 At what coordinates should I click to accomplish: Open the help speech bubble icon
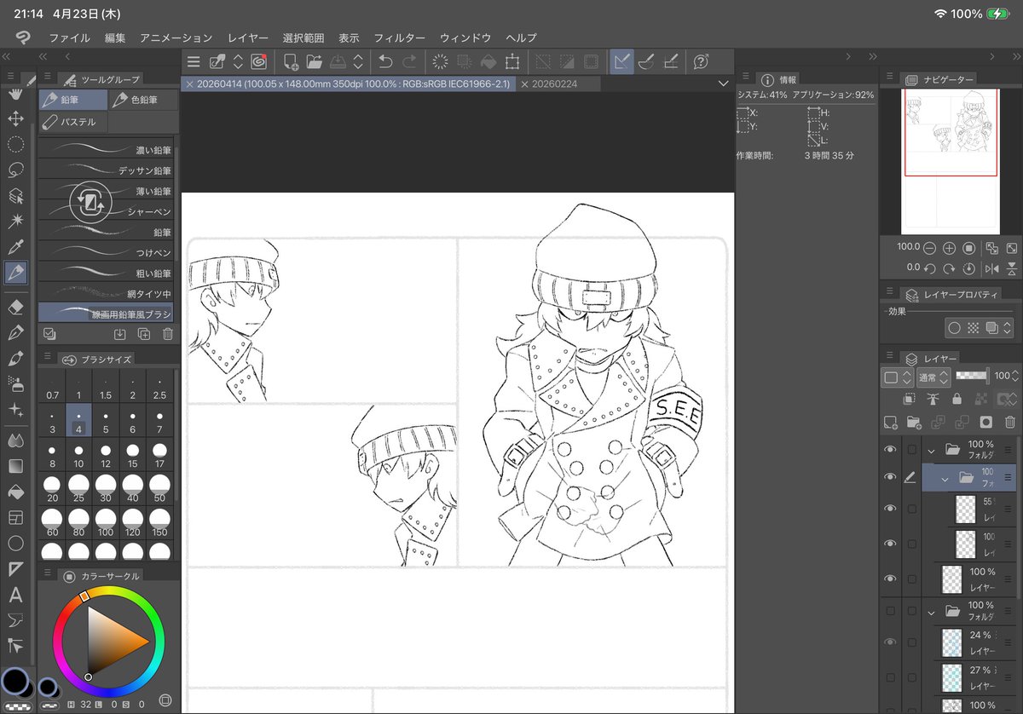(x=701, y=61)
